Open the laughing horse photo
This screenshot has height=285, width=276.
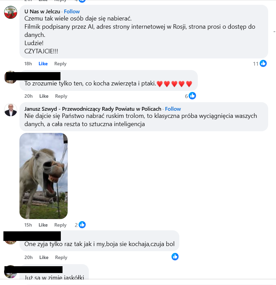click(x=44, y=176)
